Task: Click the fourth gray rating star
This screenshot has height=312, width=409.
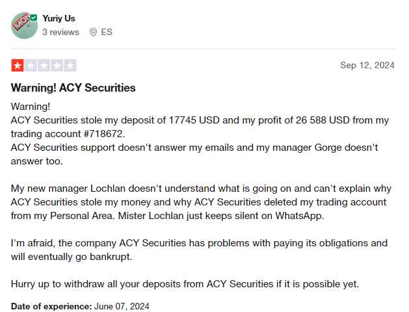Action: point(57,66)
